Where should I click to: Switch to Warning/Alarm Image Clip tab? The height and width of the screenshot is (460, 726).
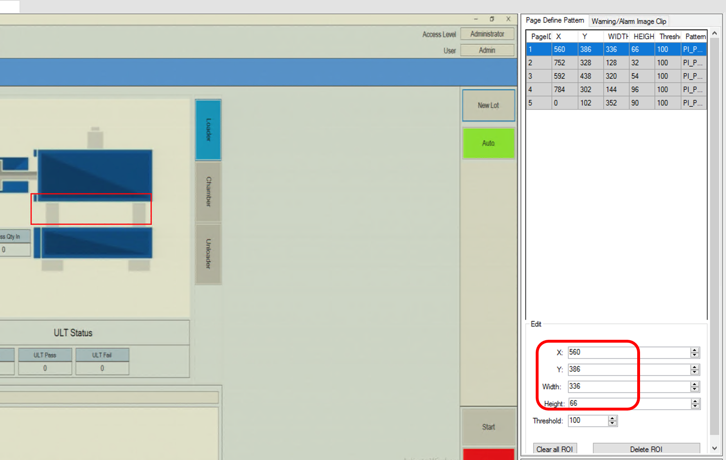coord(629,21)
